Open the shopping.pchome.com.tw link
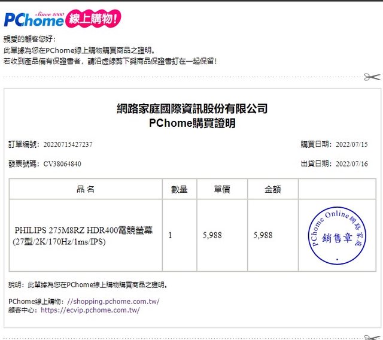Image resolution: width=383 pixels, height=340 pixels. [113, 301]
